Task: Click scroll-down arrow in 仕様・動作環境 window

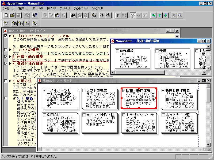Action: pyautogui.click(x=208, y=68)
